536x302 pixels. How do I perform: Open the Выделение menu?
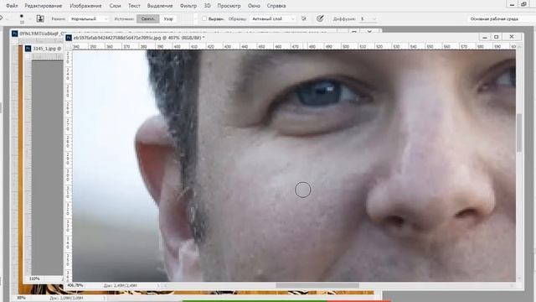pyautogui.click(x=160, y=6)
